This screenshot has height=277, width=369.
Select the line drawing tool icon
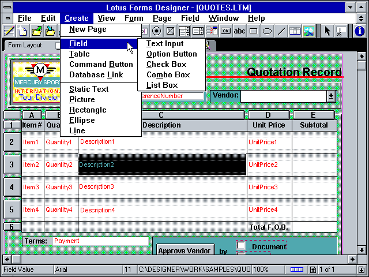coord(281,31)
